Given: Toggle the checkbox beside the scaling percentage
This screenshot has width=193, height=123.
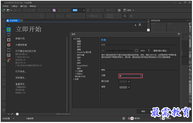Looking at the screenshot, I should pyautogui.click(x=137, y=51).
